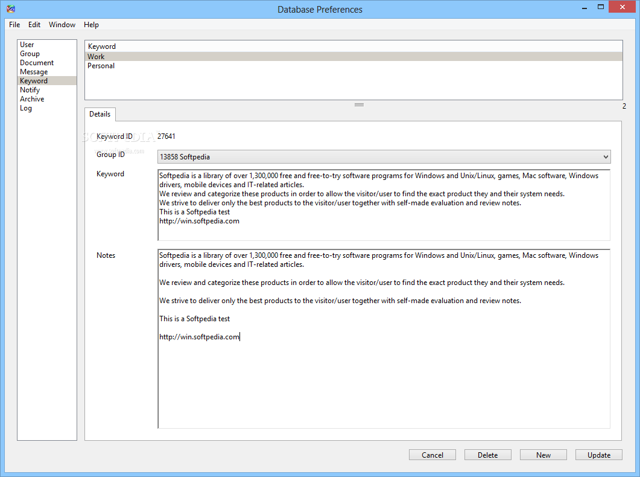640x477 pixels.
Task: Select Document in the sidebar list
Action: click(x=47, y=62)
